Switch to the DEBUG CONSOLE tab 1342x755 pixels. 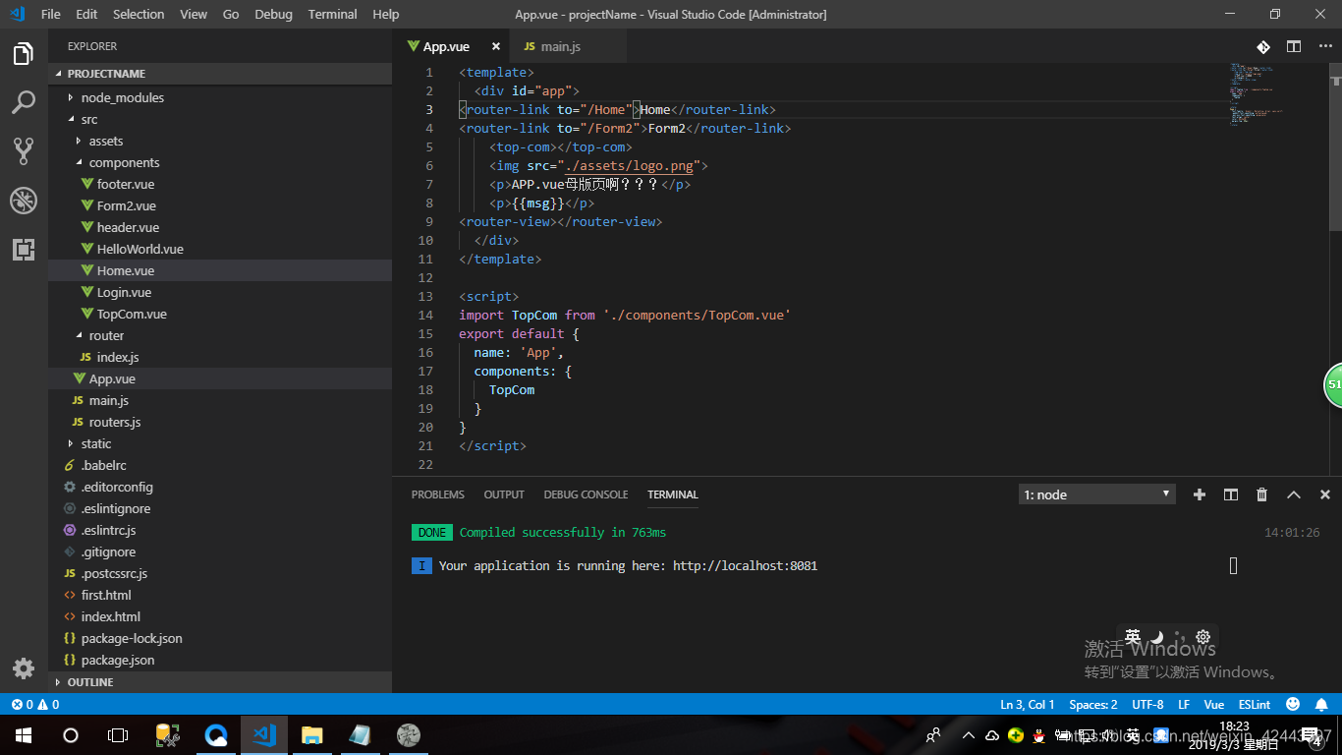586,494
